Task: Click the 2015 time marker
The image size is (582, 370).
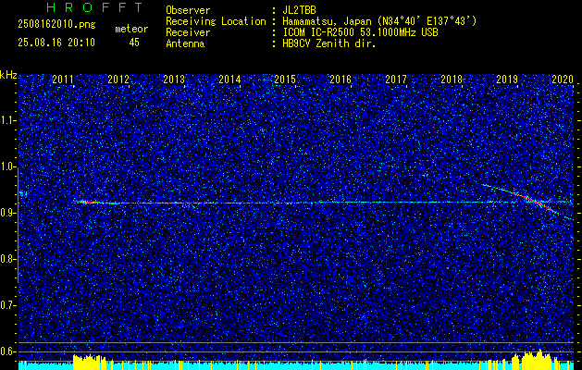Action: point(285,79)
